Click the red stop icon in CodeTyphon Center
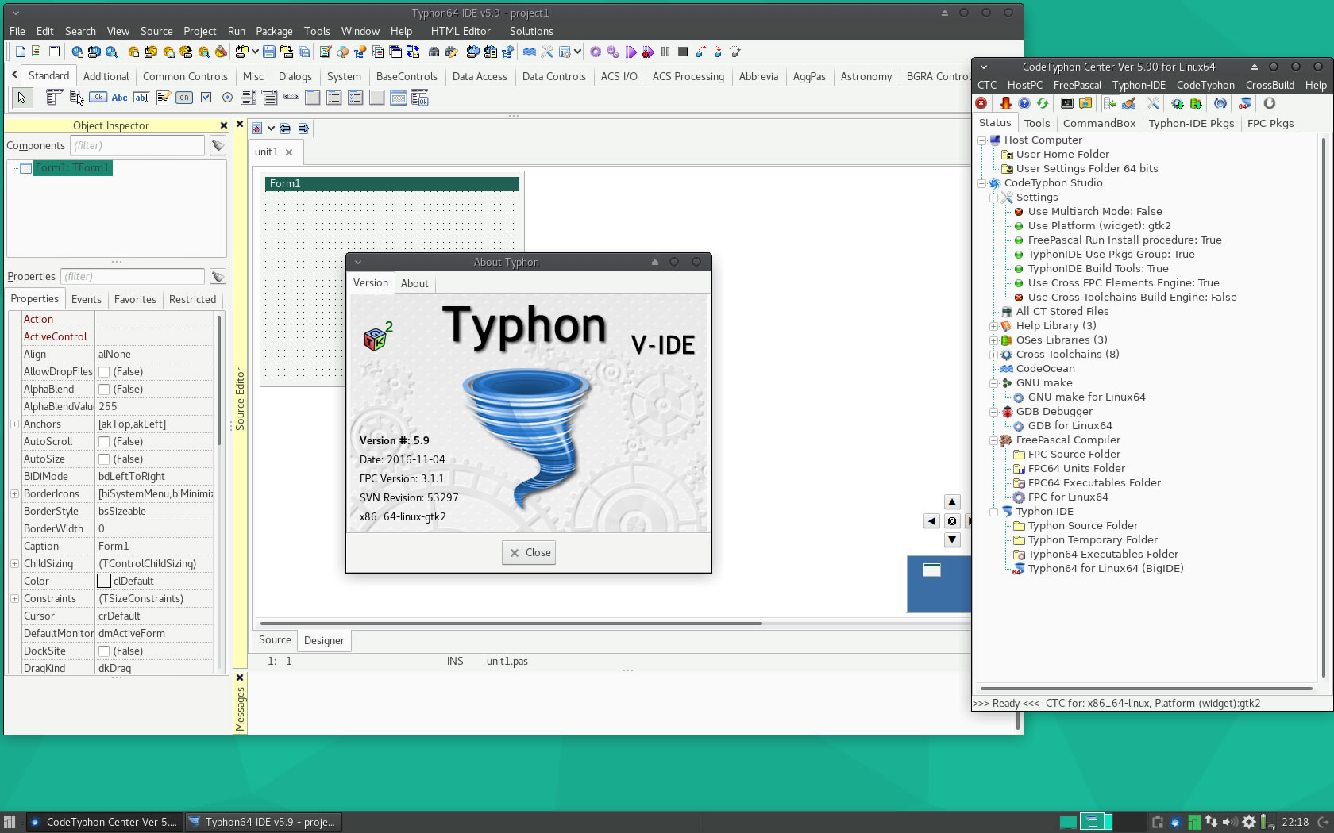 (981, 103)
